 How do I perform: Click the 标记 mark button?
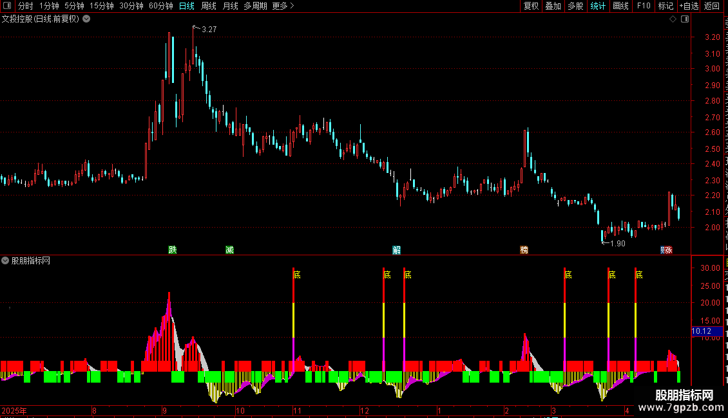pos(666,6)
